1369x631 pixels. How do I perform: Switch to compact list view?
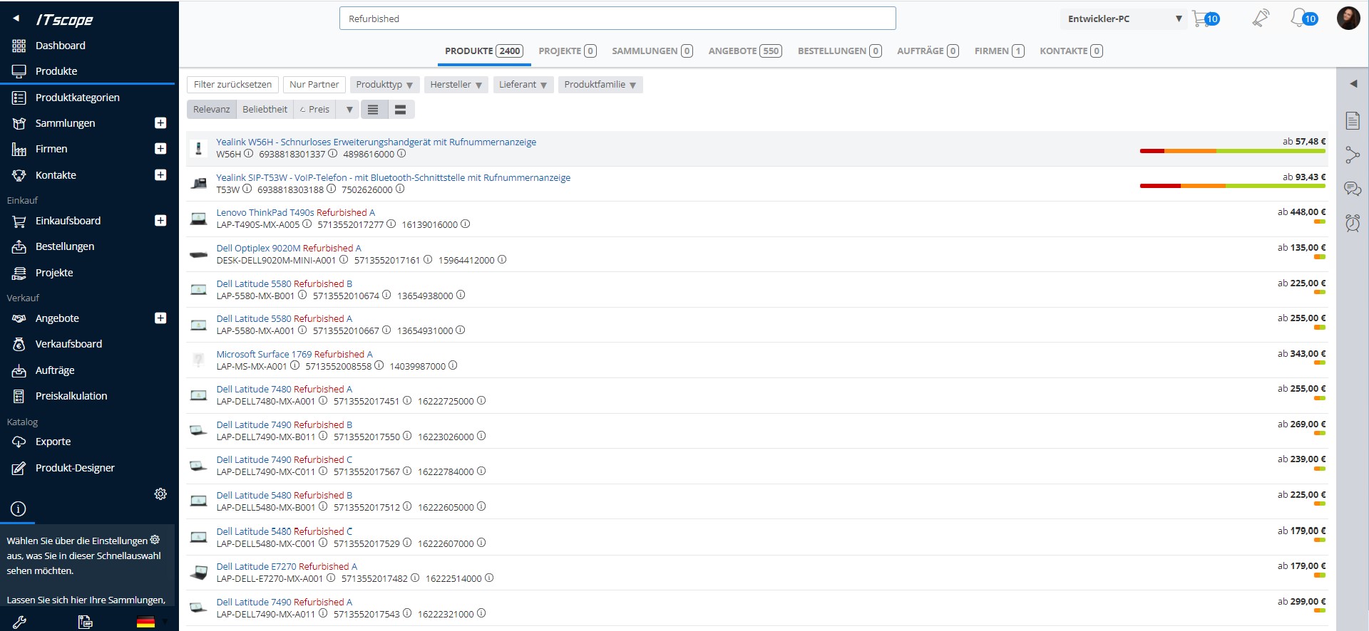pos(373,110)
